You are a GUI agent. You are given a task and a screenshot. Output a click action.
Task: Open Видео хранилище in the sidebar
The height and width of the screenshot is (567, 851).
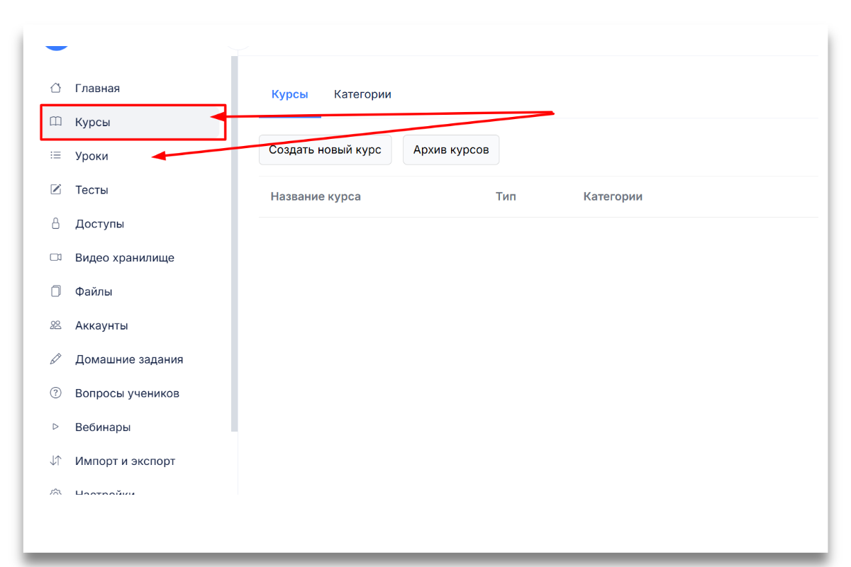coord(125,258)
